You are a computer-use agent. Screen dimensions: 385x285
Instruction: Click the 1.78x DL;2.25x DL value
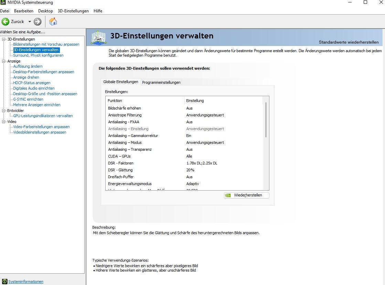(x=202, y=163)
